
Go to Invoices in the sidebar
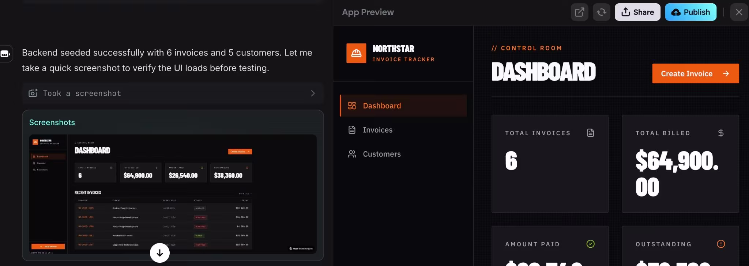[x=403, y=130]
